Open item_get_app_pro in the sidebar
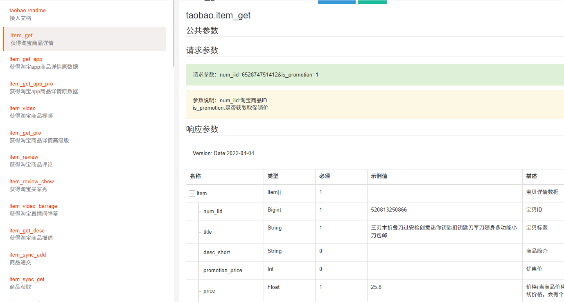 pos(31,84)
